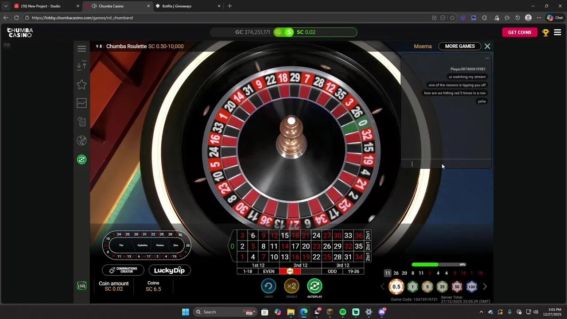The height and width of the screenshot is (319, 567).
Task: Bet on green 0 on the table
Action: coord(232,246)
